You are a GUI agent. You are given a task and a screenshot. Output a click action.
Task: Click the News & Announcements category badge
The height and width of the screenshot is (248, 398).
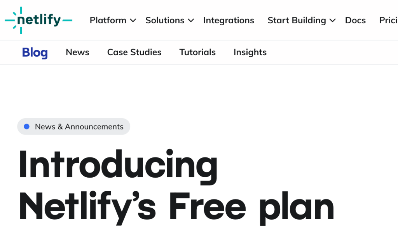pos(73,126)
